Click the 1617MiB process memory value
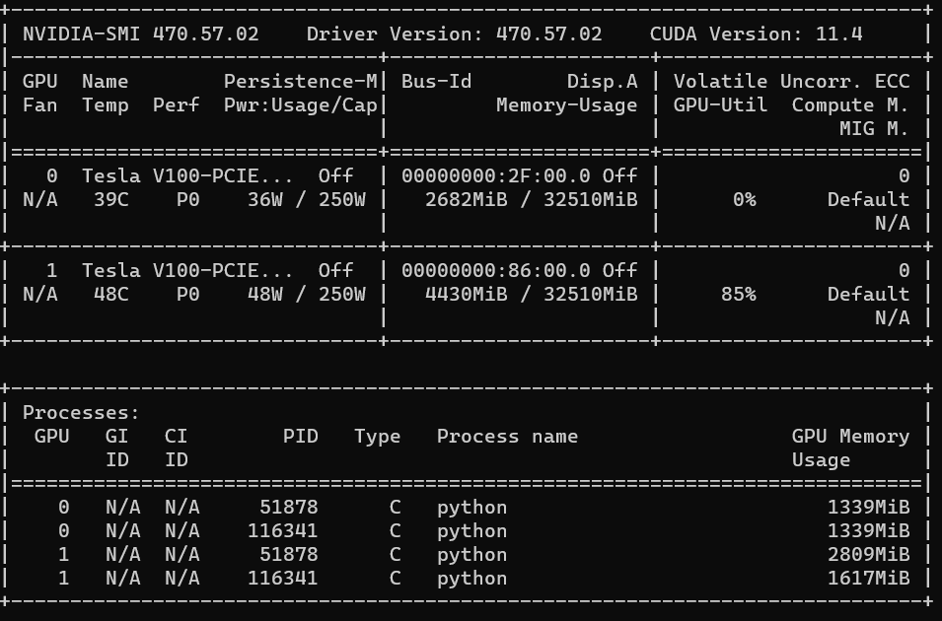 coord(868,578)
